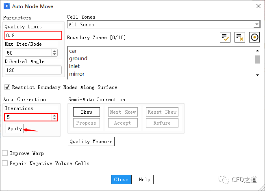Image resolution: width=265 pixels, height=191 pixels.
Task: Toggle Restrict Boundary Nodes Along Surface
Action: click(7, 87)
